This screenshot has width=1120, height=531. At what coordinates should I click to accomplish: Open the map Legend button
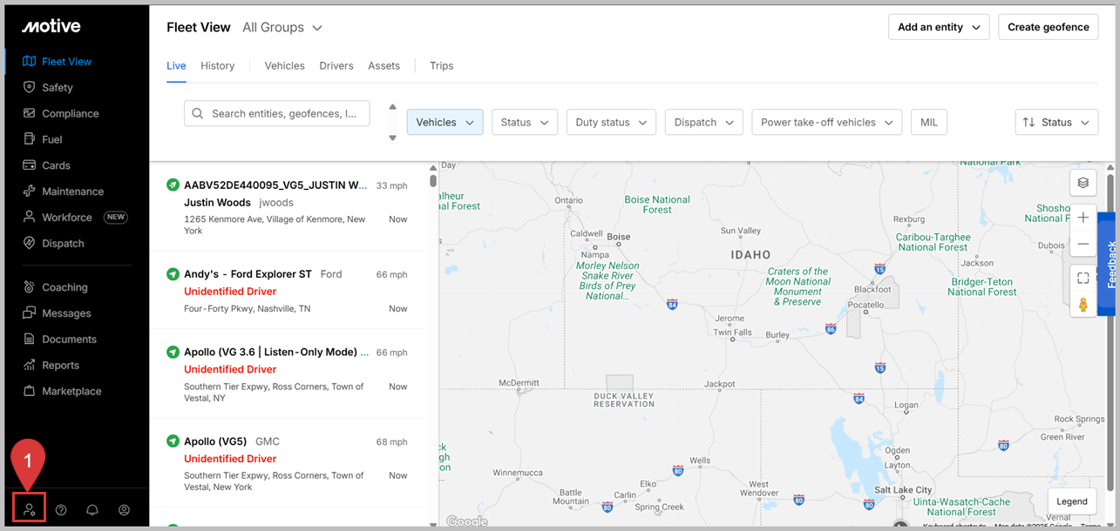1071,501
